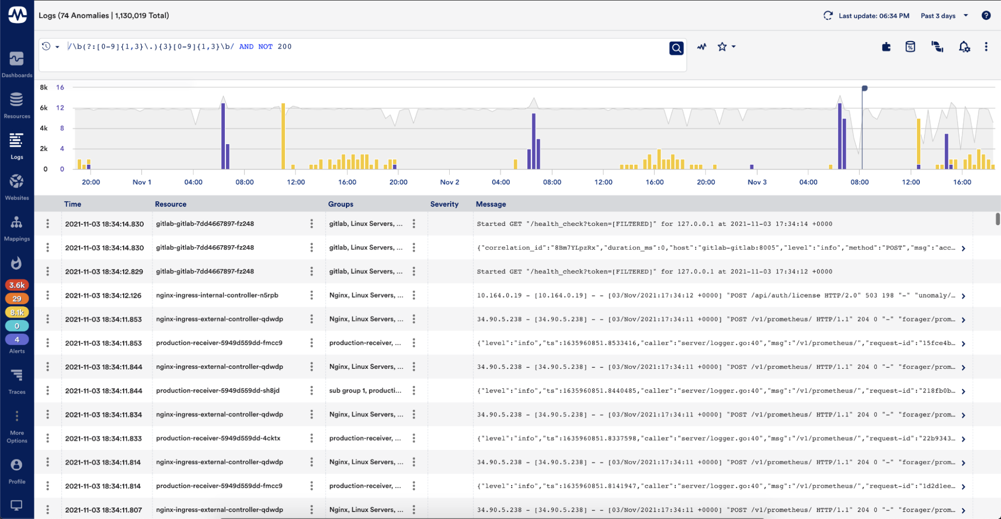Expand the request-id 1d2d1ee log message

point(963,486)
